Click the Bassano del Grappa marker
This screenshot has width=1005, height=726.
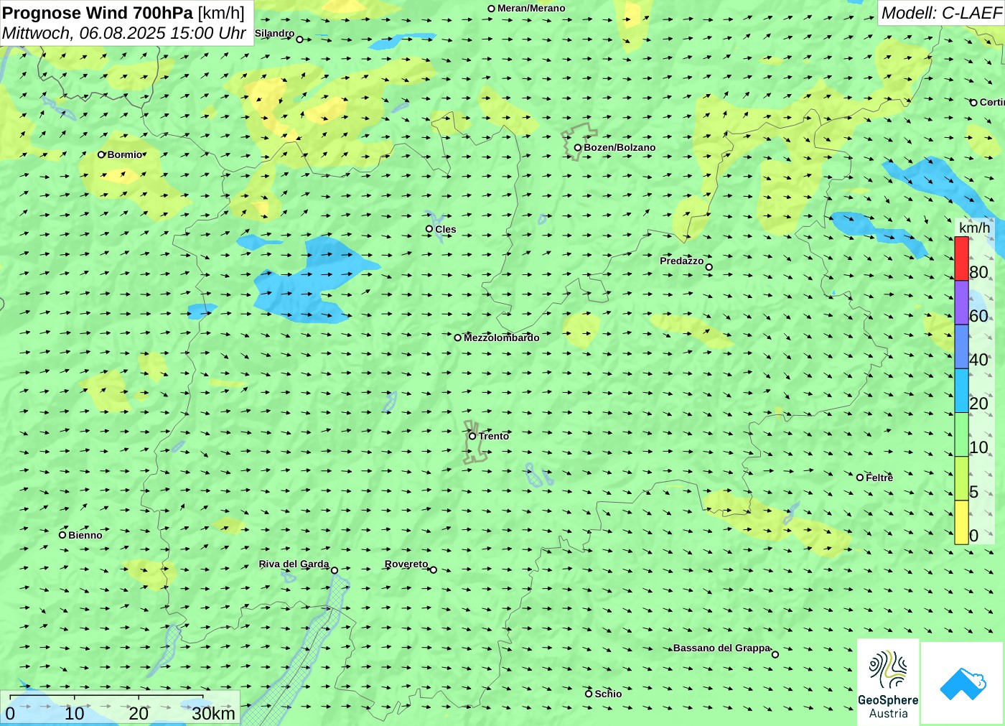[775, 654]
